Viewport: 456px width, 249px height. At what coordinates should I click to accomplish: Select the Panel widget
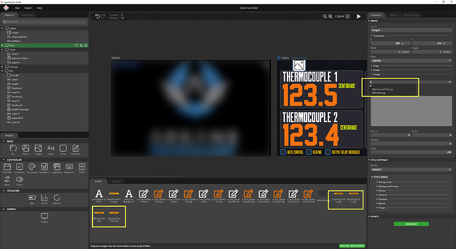[63, 149]
